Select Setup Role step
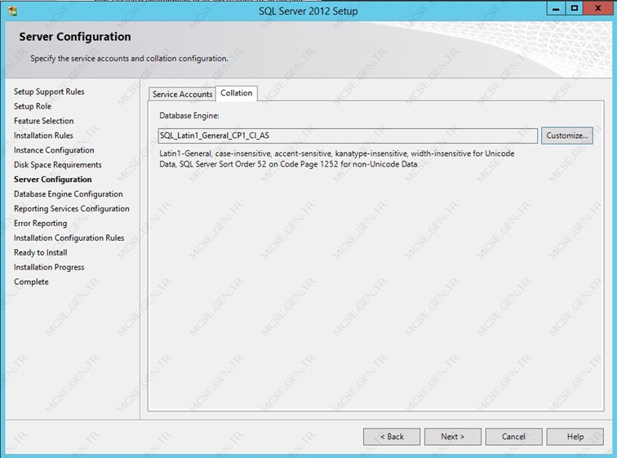Viewport: 617px width, 458px height. tap(33, 106)
